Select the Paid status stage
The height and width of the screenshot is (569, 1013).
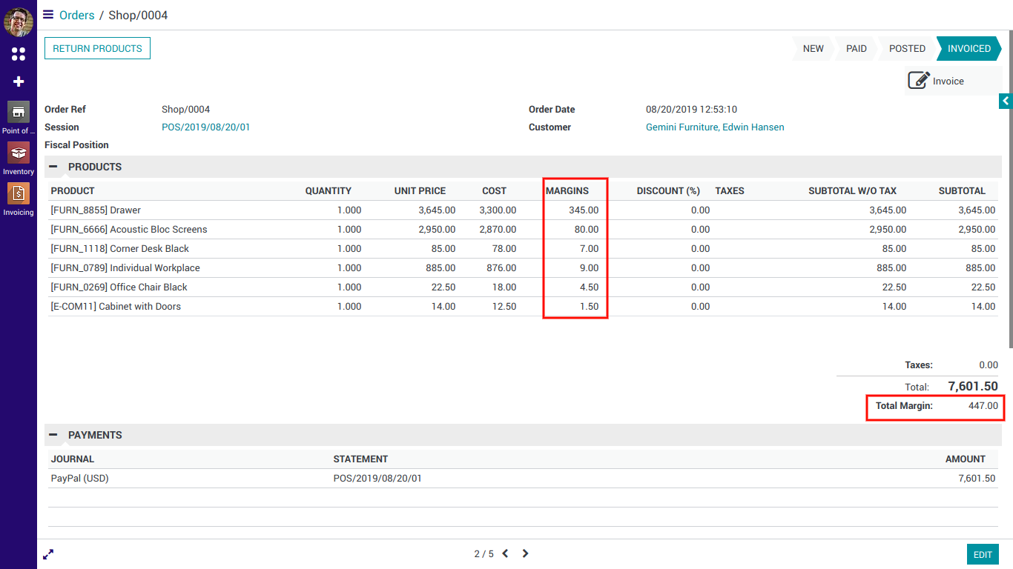[x=856, y=48]
